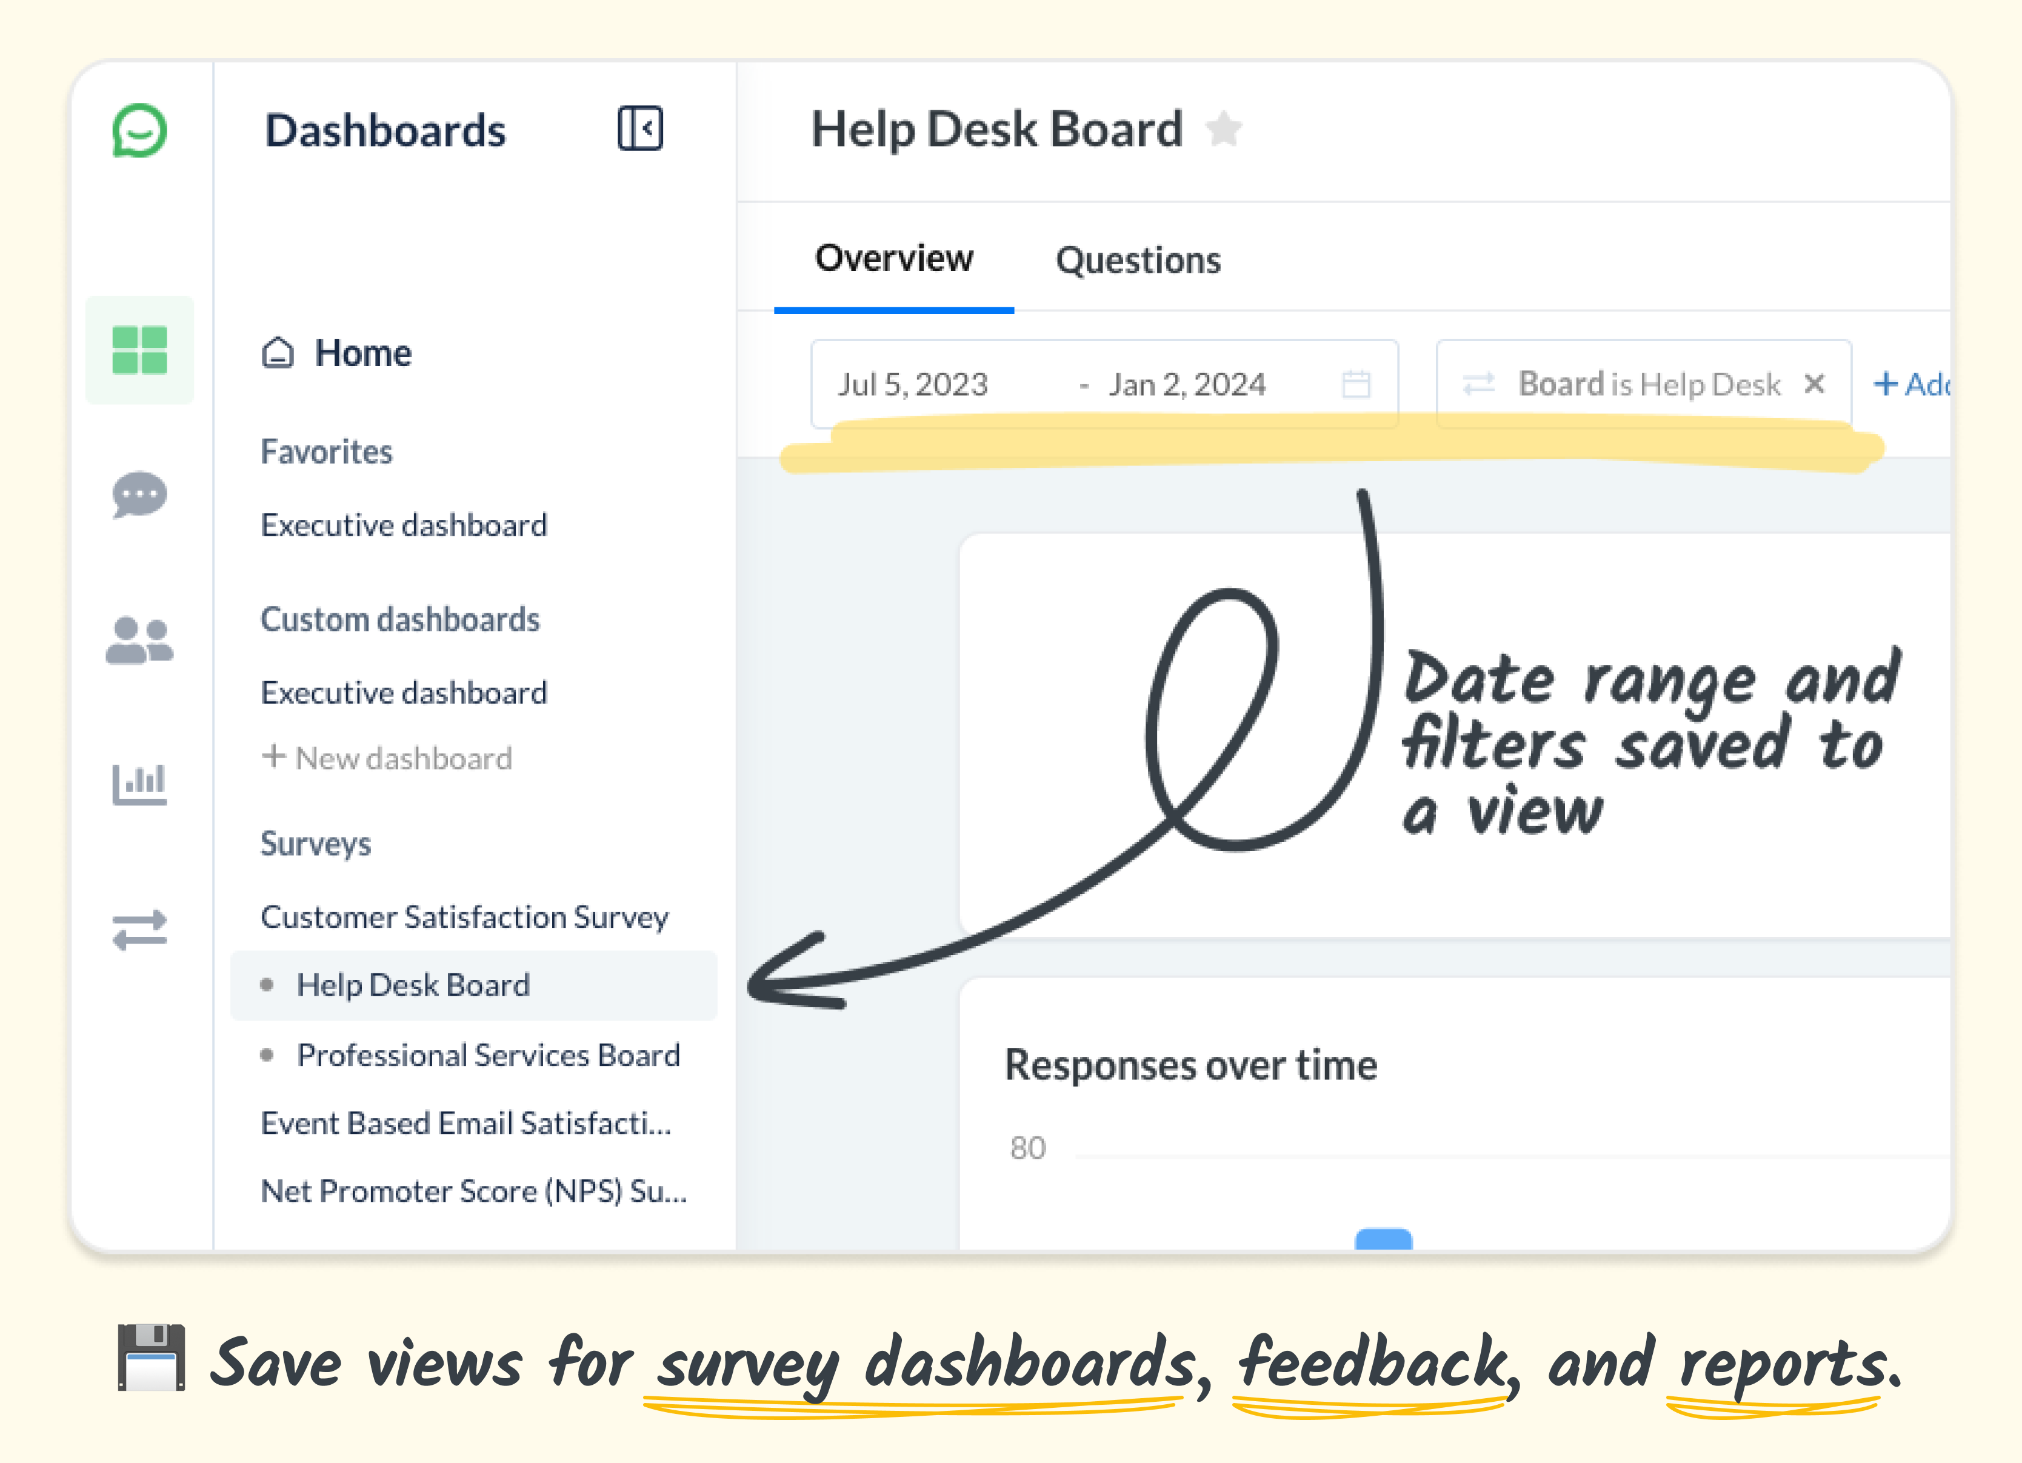The image size is (2022, 1463).
Task: Set the start date Jul 5, 2023
Action: click(913, 384)
